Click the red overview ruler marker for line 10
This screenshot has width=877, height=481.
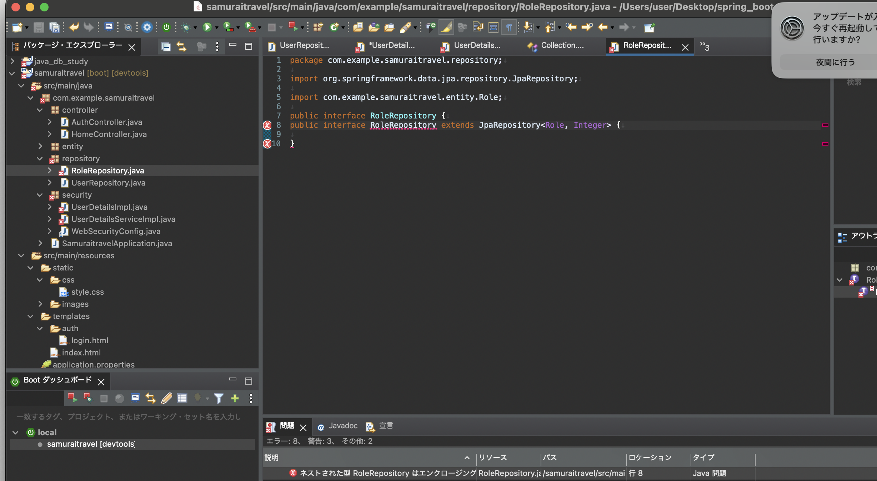click(x=825, y=144)
